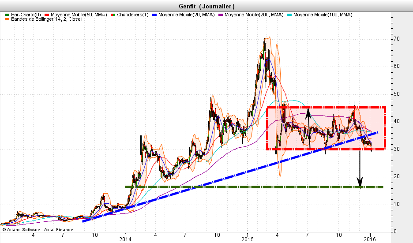Click the Moyenne Mobile(20, MMA) blue swatch

154,15
